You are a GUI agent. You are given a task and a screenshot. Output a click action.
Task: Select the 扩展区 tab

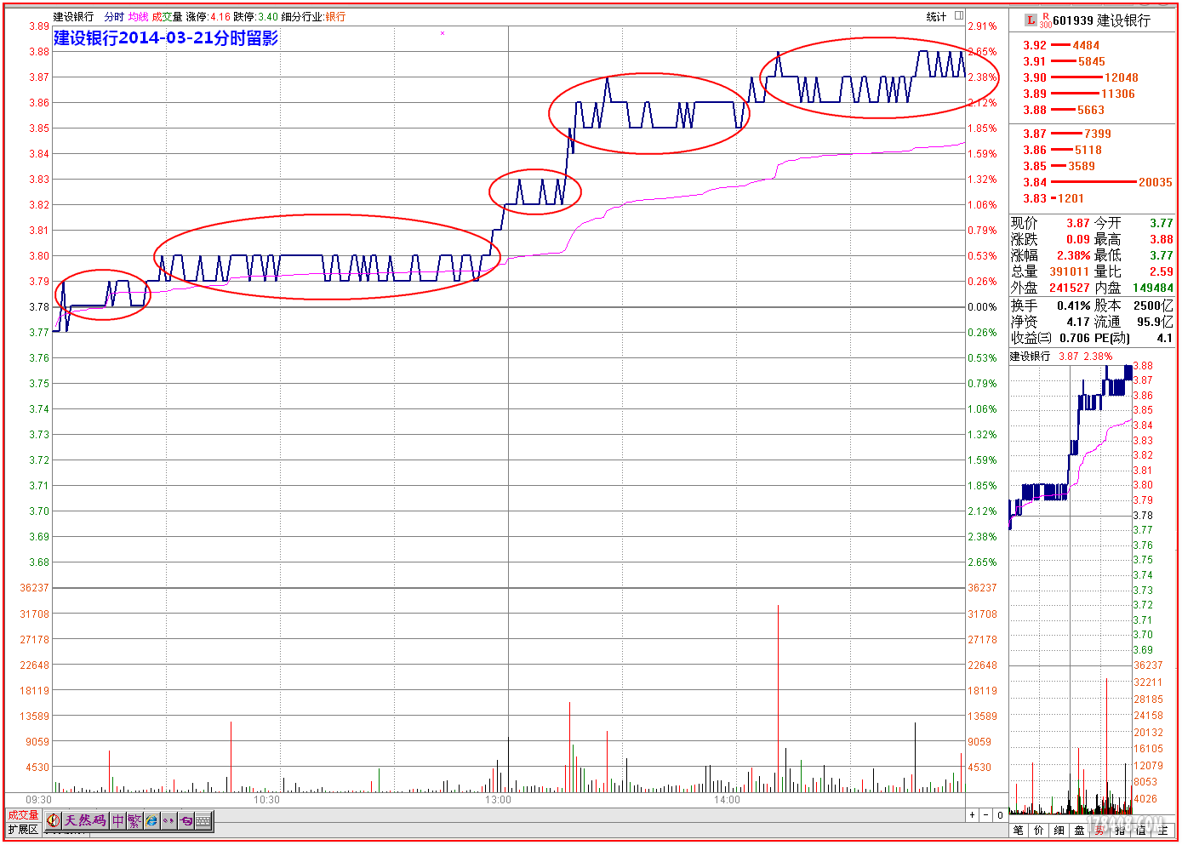click(23, 829)
